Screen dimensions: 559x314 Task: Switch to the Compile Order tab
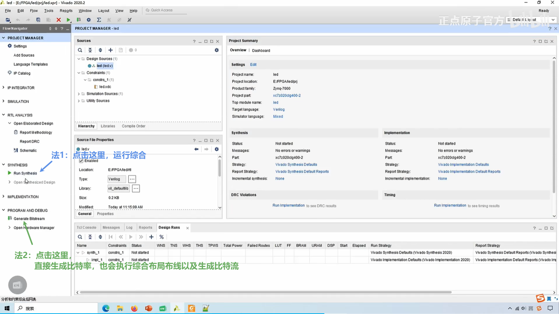point(134,126)
